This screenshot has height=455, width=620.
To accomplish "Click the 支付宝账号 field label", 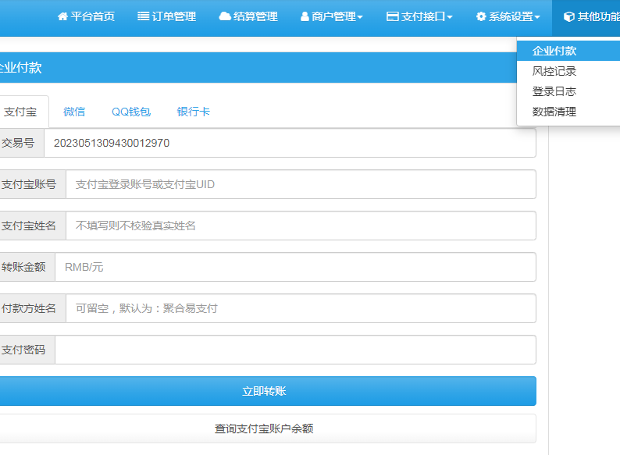I will tap(28, 184).
